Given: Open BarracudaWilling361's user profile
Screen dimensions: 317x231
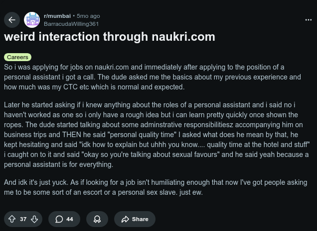Looking at the screenshot, I should (x=71, y=23).
